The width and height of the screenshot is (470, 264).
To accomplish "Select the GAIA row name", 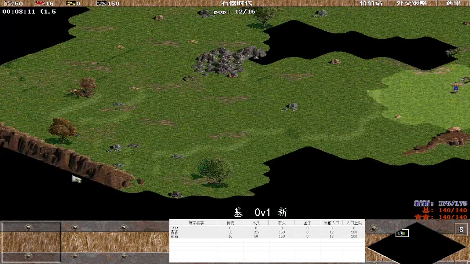I will click(x=174, y=228).
